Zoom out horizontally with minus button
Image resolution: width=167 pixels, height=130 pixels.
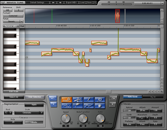(156, 92)
